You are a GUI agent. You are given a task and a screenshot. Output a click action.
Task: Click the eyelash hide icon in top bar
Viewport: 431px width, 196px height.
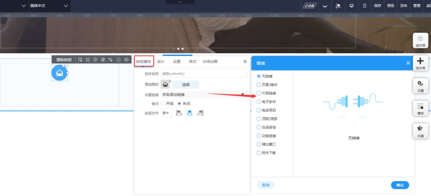325,6
